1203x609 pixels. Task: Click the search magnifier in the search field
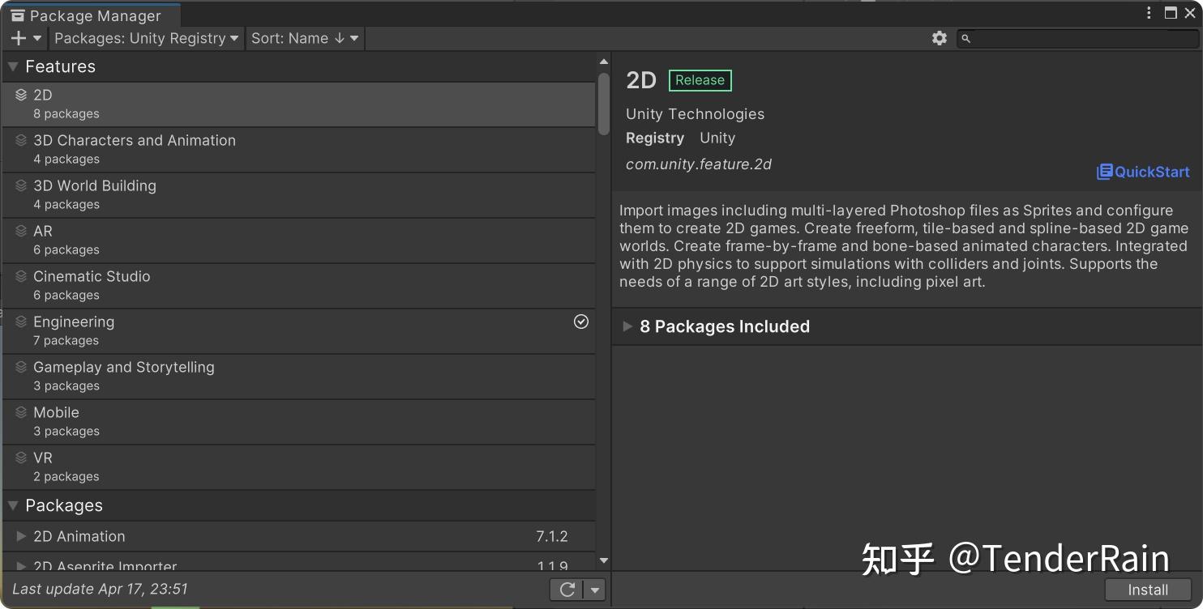tap(966, 38)
